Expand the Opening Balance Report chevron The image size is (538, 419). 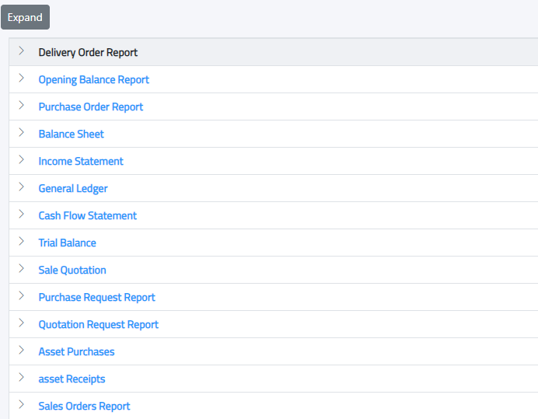pos(21,79)
